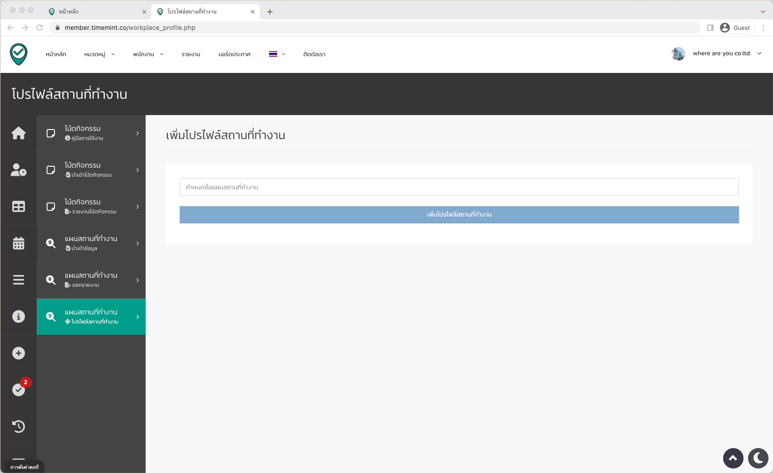This screenshot has width=773, height=473.
Task: Open the รายงาน nav menu item
Action: pos(191,54)
